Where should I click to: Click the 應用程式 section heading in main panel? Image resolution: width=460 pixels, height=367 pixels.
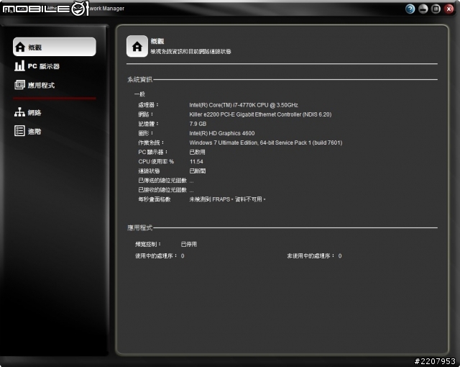click(x=139, y=227)
